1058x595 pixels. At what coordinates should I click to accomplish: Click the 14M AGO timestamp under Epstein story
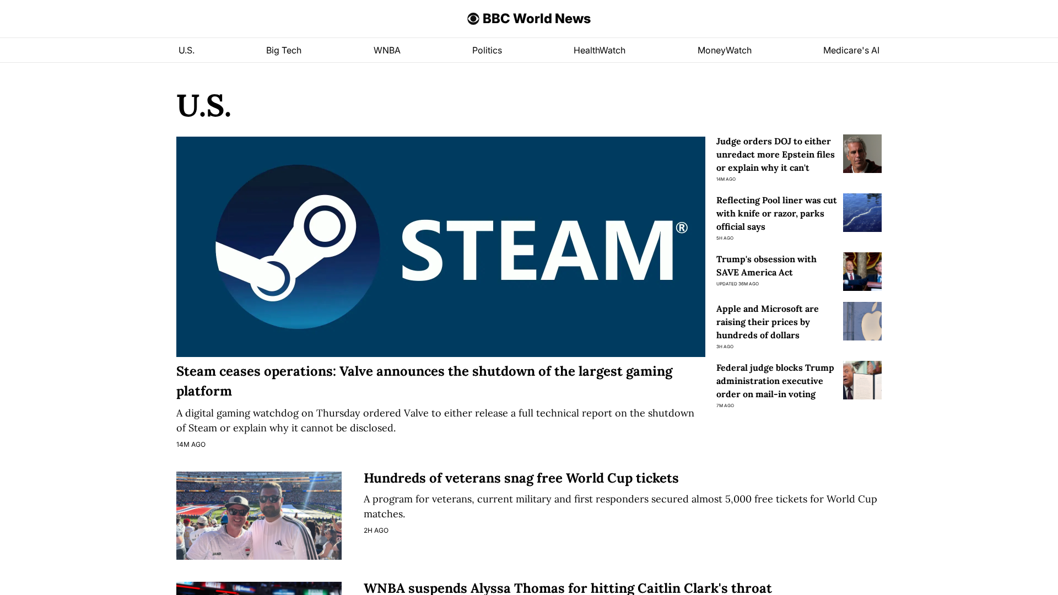(726, 179)
